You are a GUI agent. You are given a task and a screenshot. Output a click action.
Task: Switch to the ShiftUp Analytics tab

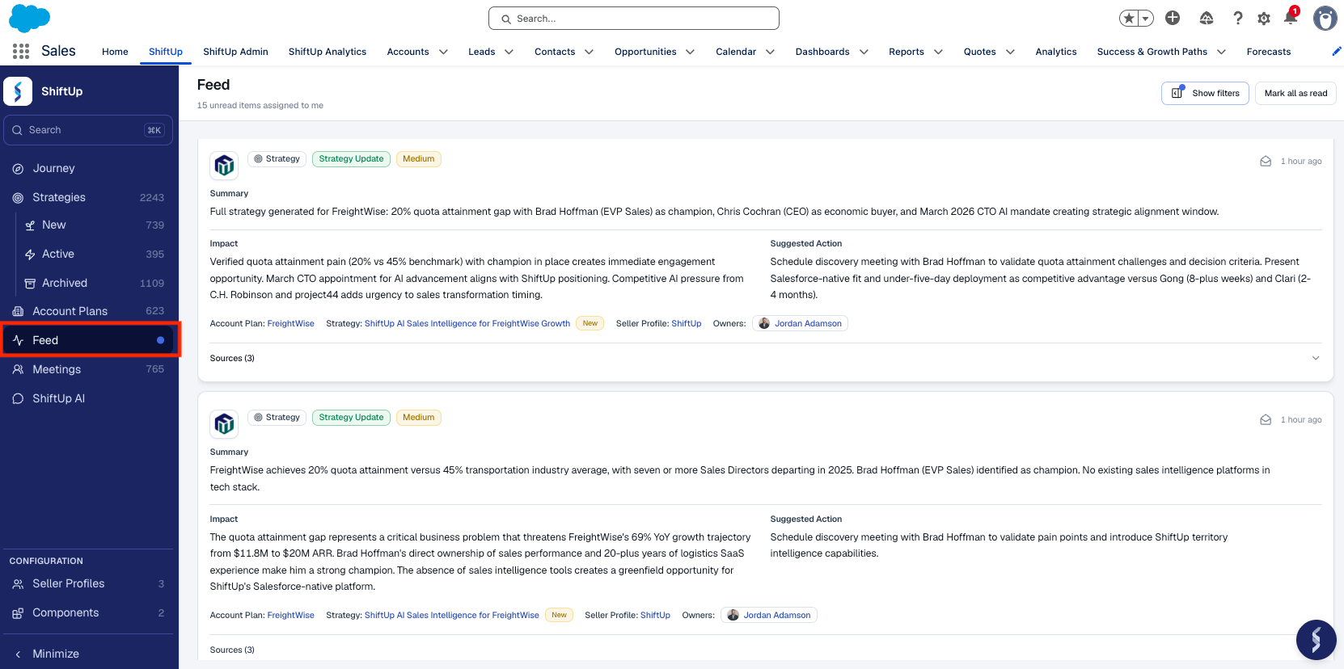tap(328, 52)
